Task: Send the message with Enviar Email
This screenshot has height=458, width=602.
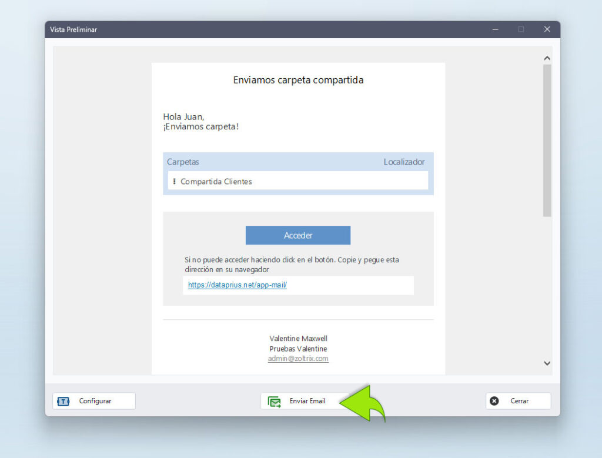Action: (307, 401)
